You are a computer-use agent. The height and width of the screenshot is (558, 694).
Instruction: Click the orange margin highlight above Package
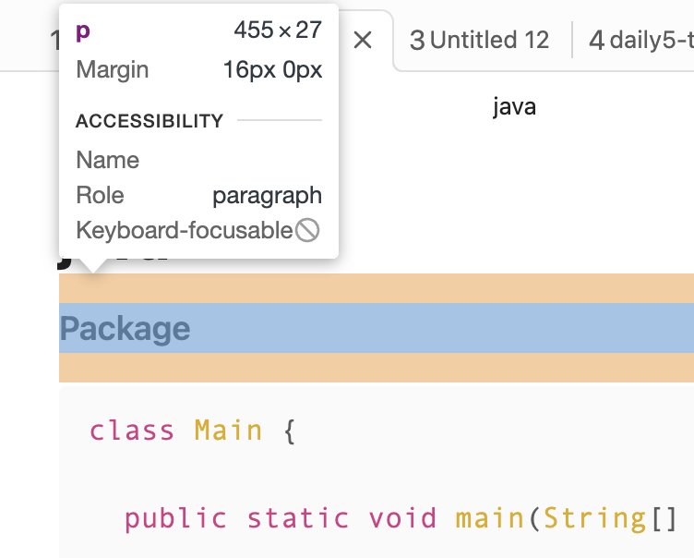pos(377,288)
